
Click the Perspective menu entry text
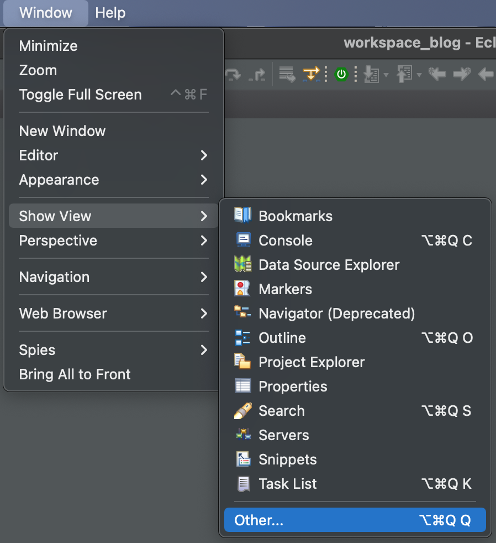click(x=58, y=241)
